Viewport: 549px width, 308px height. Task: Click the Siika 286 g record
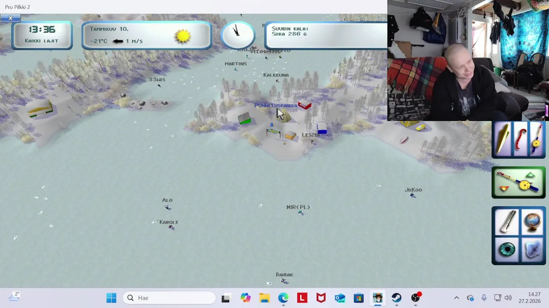coord(289,34)
